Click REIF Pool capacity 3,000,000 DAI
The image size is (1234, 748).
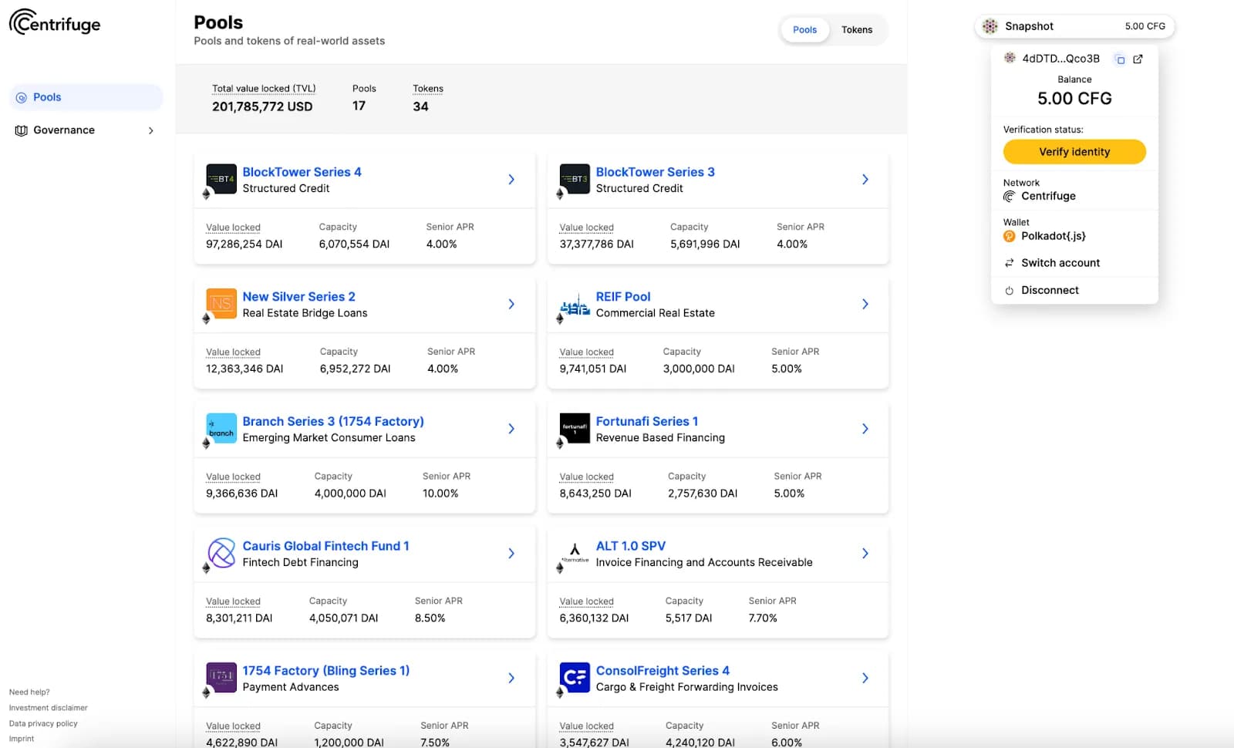(x=699, y=369)
